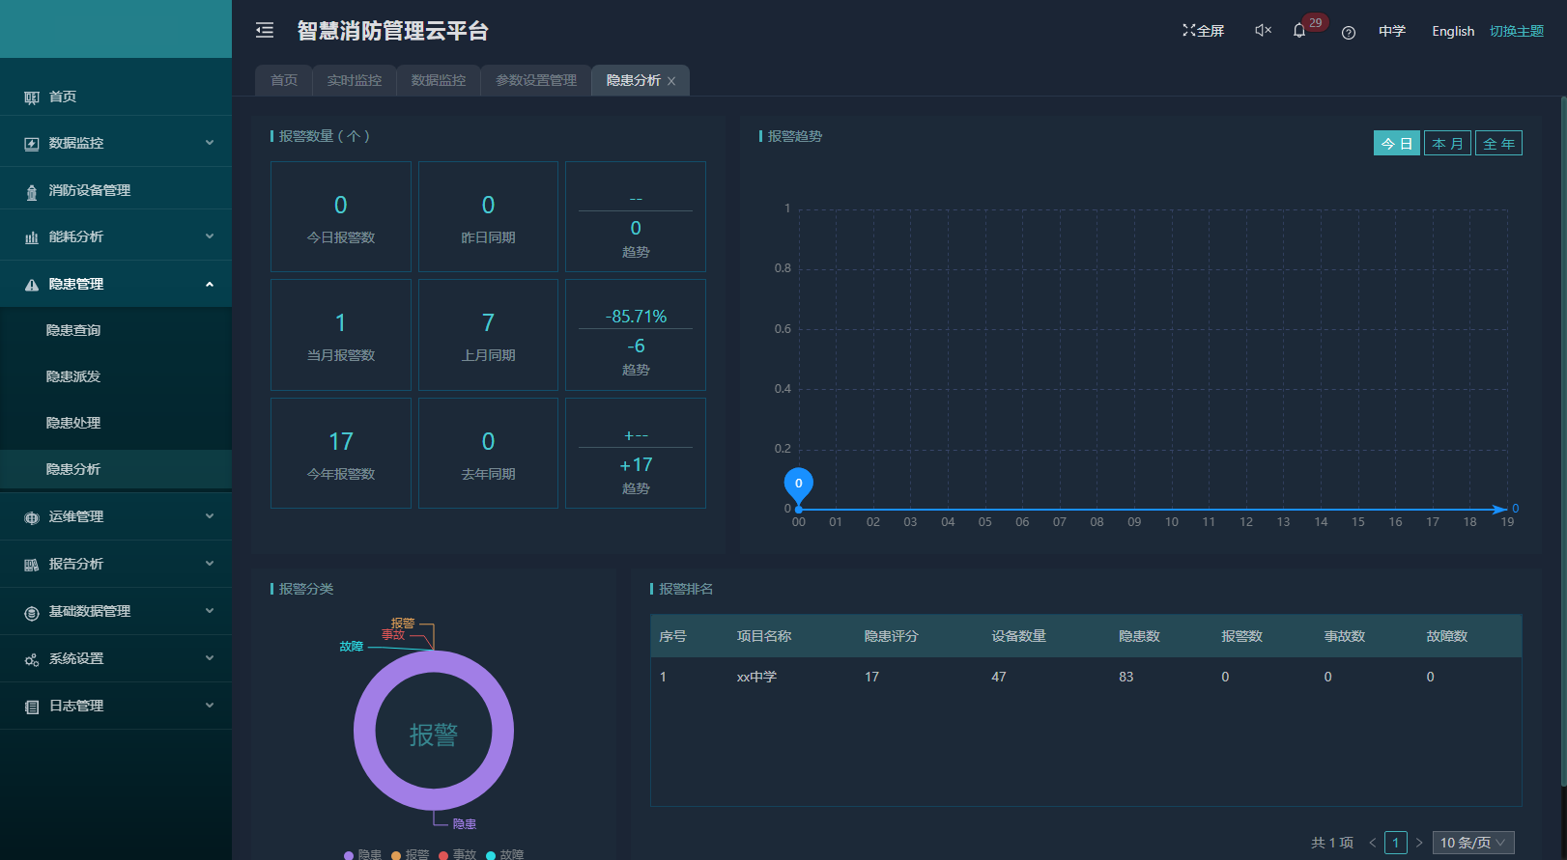This screenshot has height=860, width=1567.
Task: Go to next page arrow in pagination
Action: coord(1419,843)
